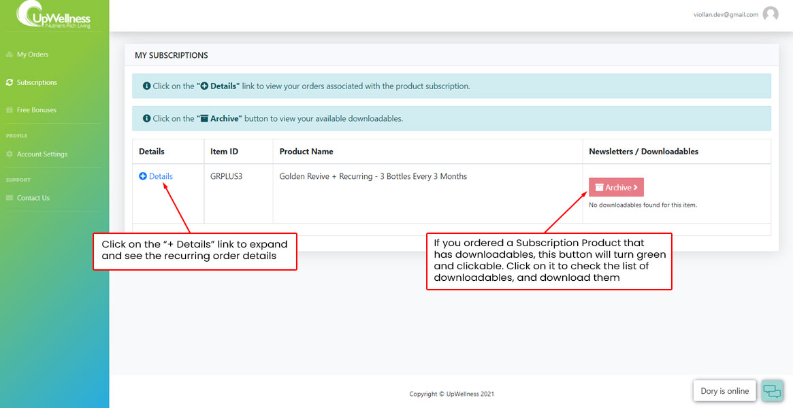The height and width of the screenshot is (408, 793).
Task: Click Copyright UpWellness 2021 footer text
Action: pos(451,394)
